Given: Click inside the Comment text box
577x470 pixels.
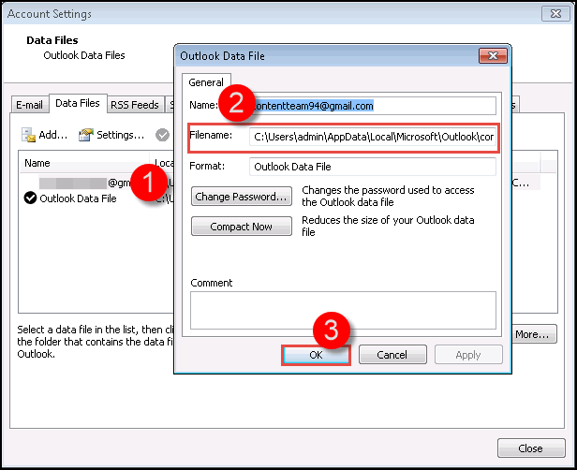Looking at the screenshot, I should tap(343, 311).
